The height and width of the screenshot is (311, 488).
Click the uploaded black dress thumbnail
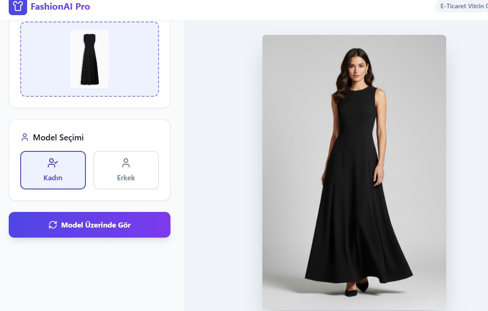click(x=89, y=59)
